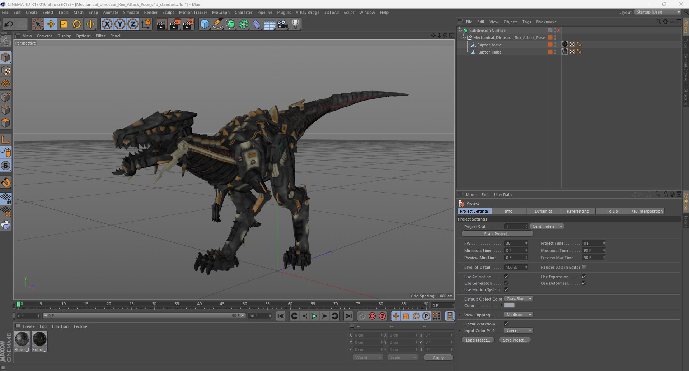Viewport: 689px width, 371px height.
Task: Open Default Object Color Gray-Blue dropdown
Action: [519, 299]
